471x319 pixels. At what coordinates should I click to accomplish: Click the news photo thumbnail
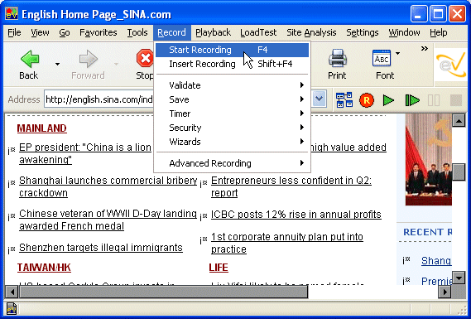429,160
